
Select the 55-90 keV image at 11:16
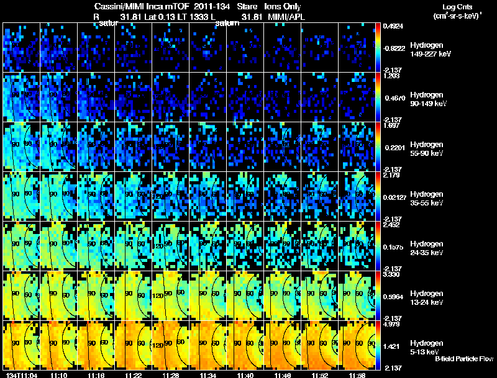point(96,147)
